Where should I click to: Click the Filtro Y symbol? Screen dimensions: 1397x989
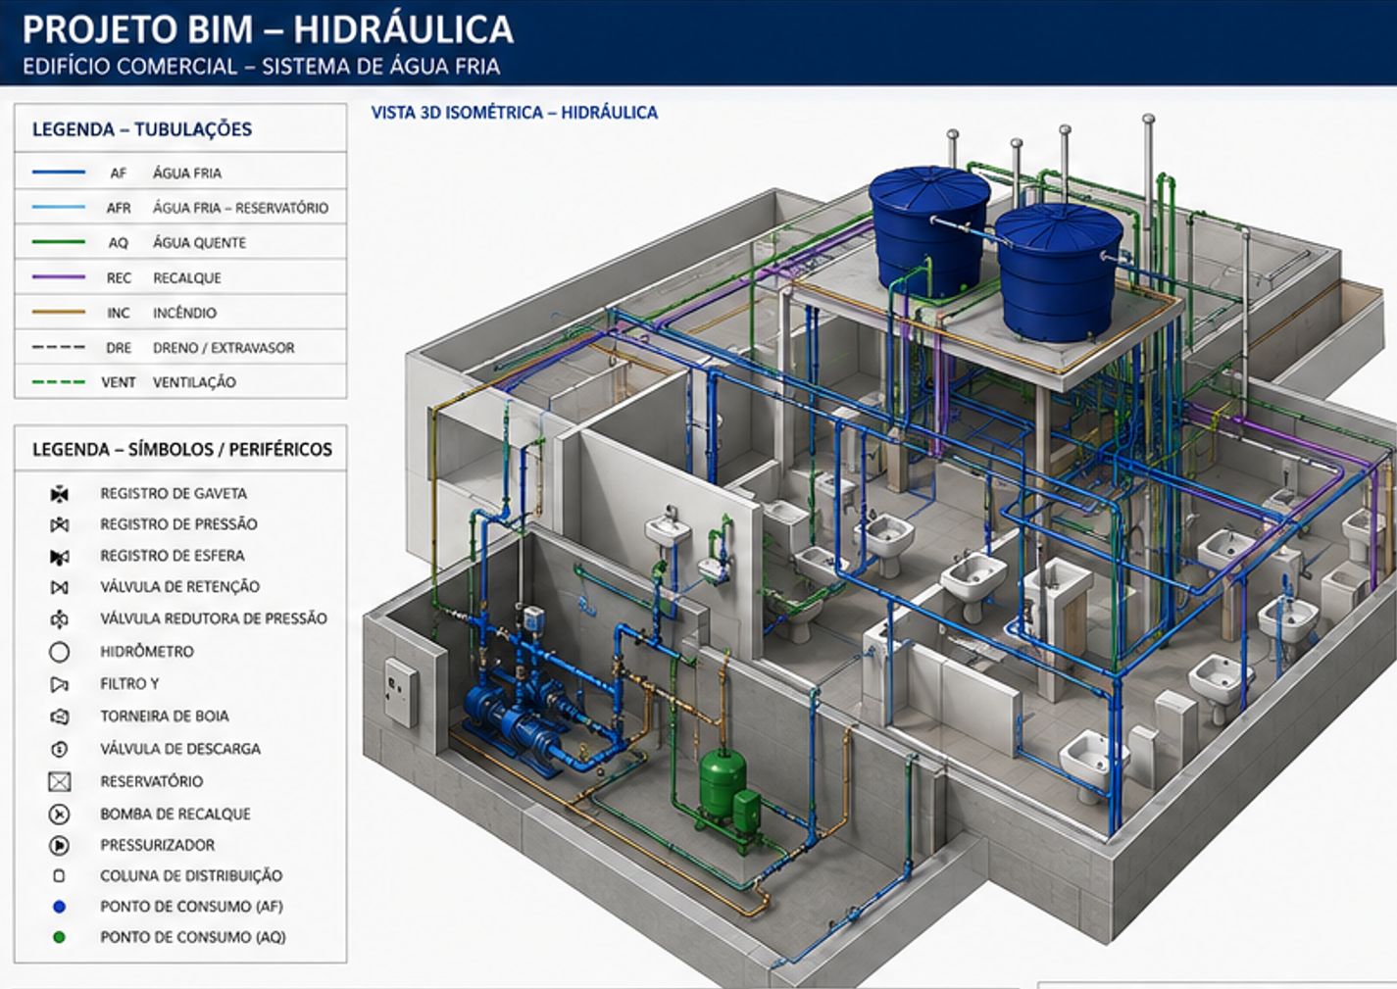pyautogui.click(x=60, y=684)
